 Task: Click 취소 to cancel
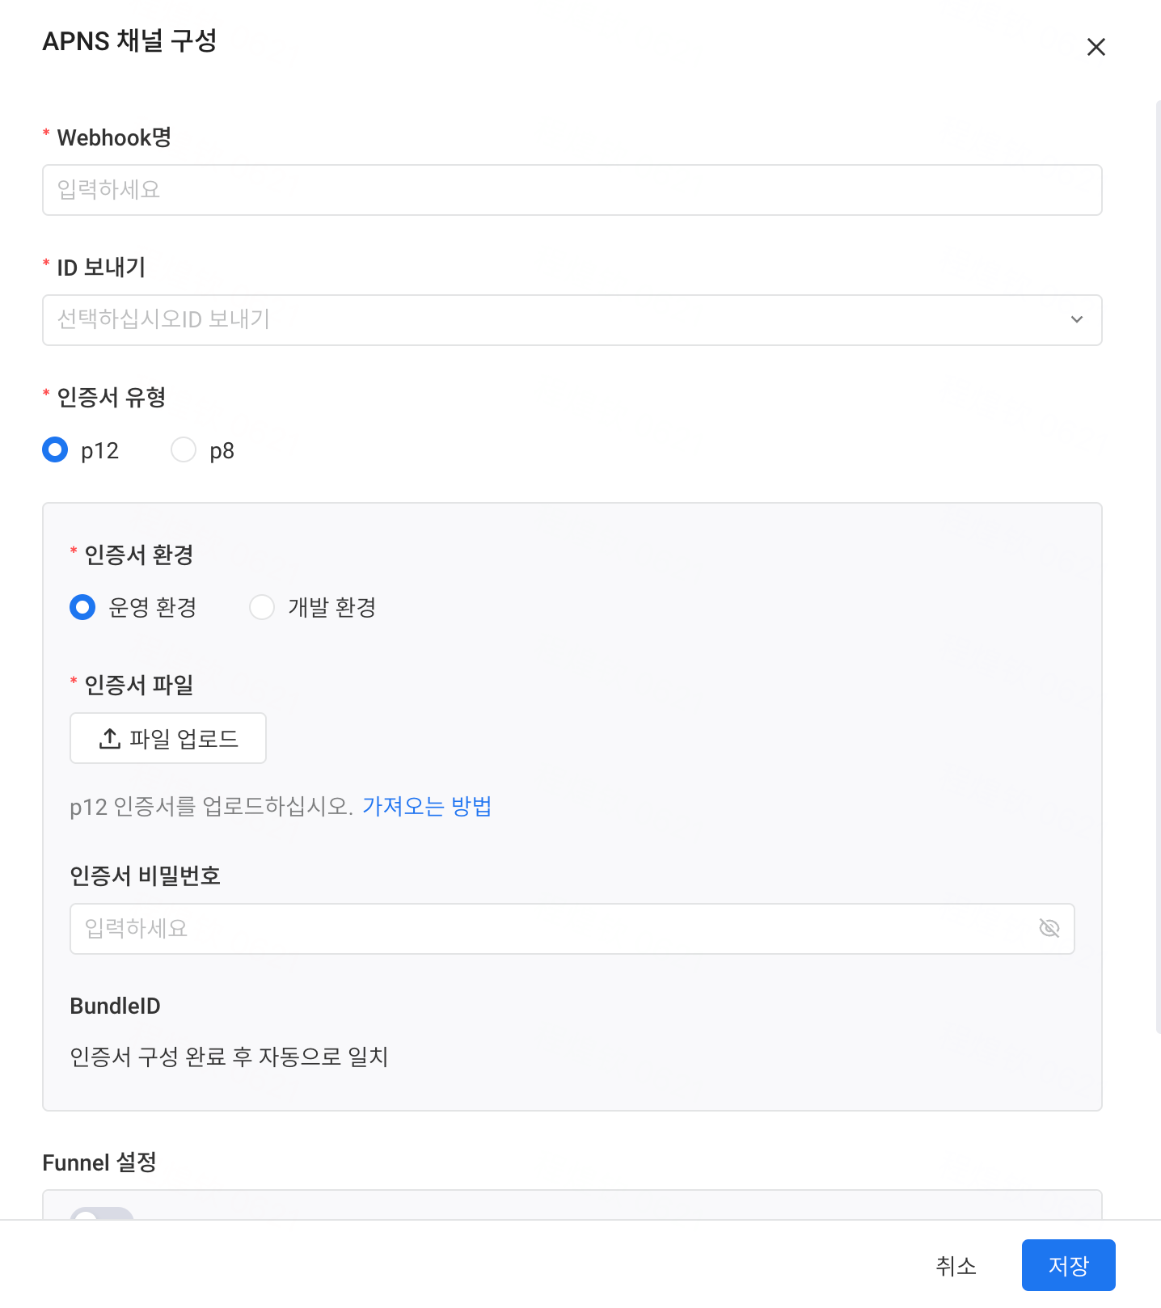click(x=956, y=1265)
